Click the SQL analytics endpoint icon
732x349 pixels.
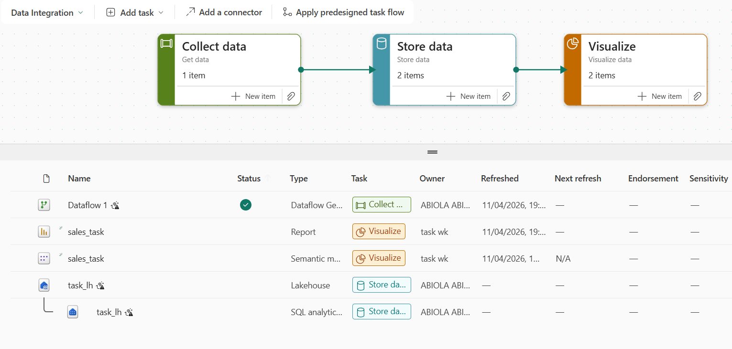coord(73,312)
